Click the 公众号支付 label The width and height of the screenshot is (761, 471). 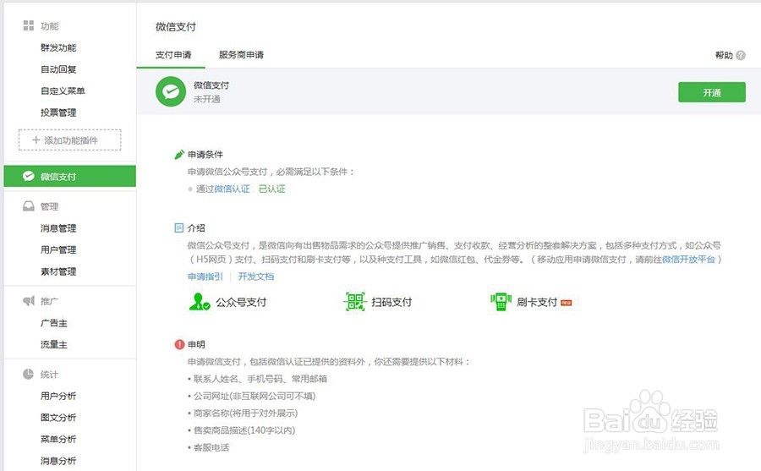(241, 302)
